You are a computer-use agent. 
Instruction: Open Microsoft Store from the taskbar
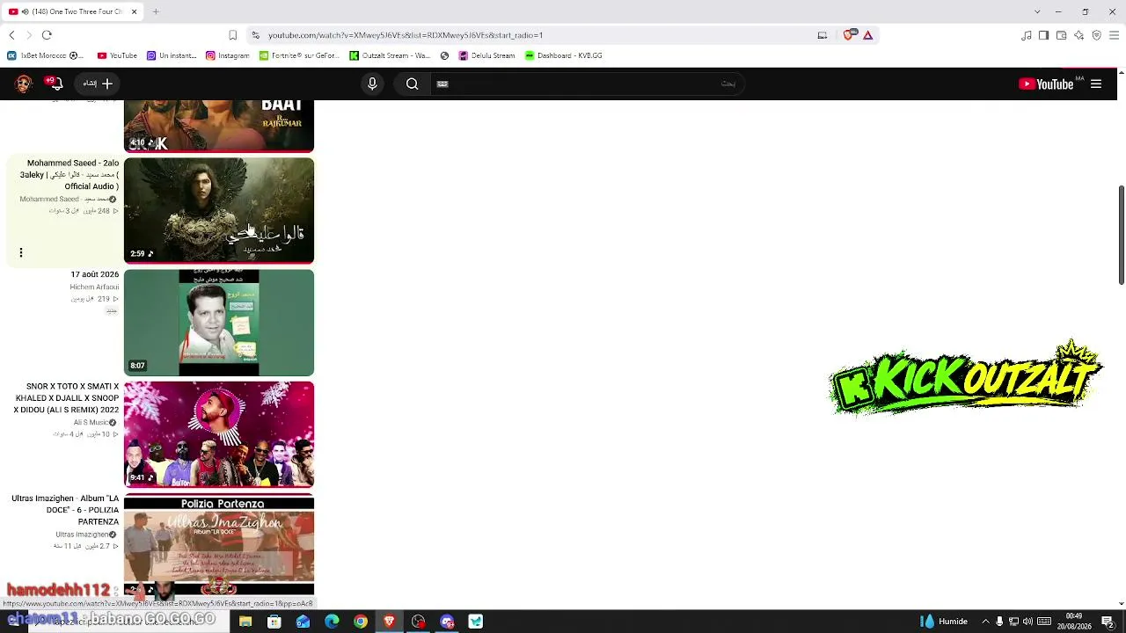[274, 622]
